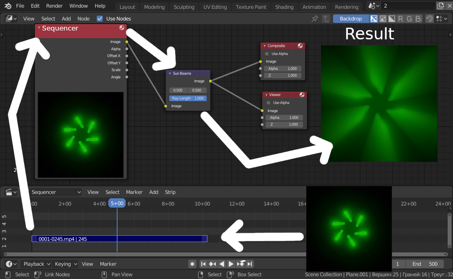Show green channel G button
This screenshot has width=453, height=279.
pyautogui.click(x=409, y=19)
